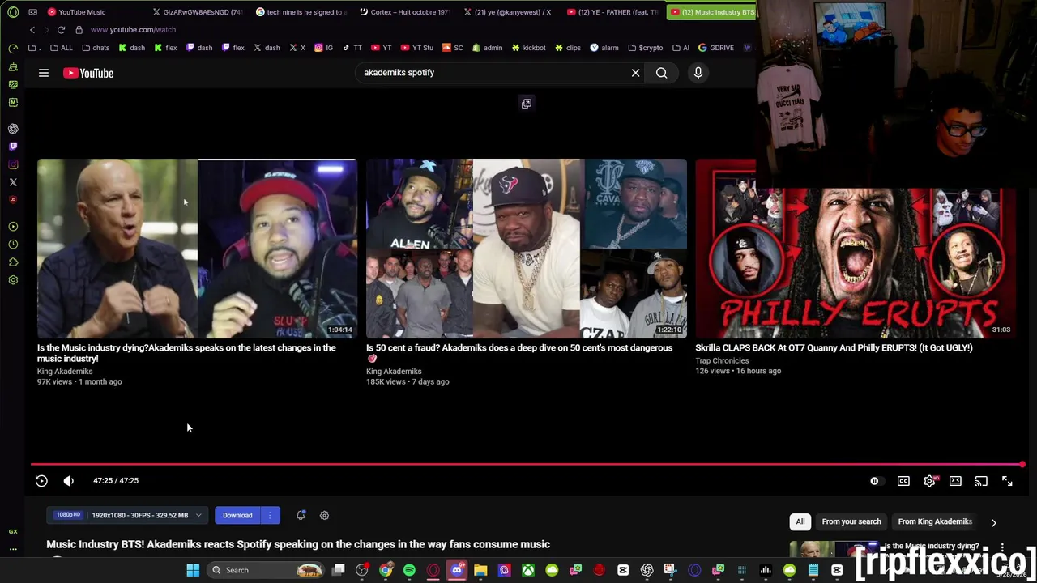Switch to the Cortex tab
This screenshot has height=583, width=1037.
[405, 12]
